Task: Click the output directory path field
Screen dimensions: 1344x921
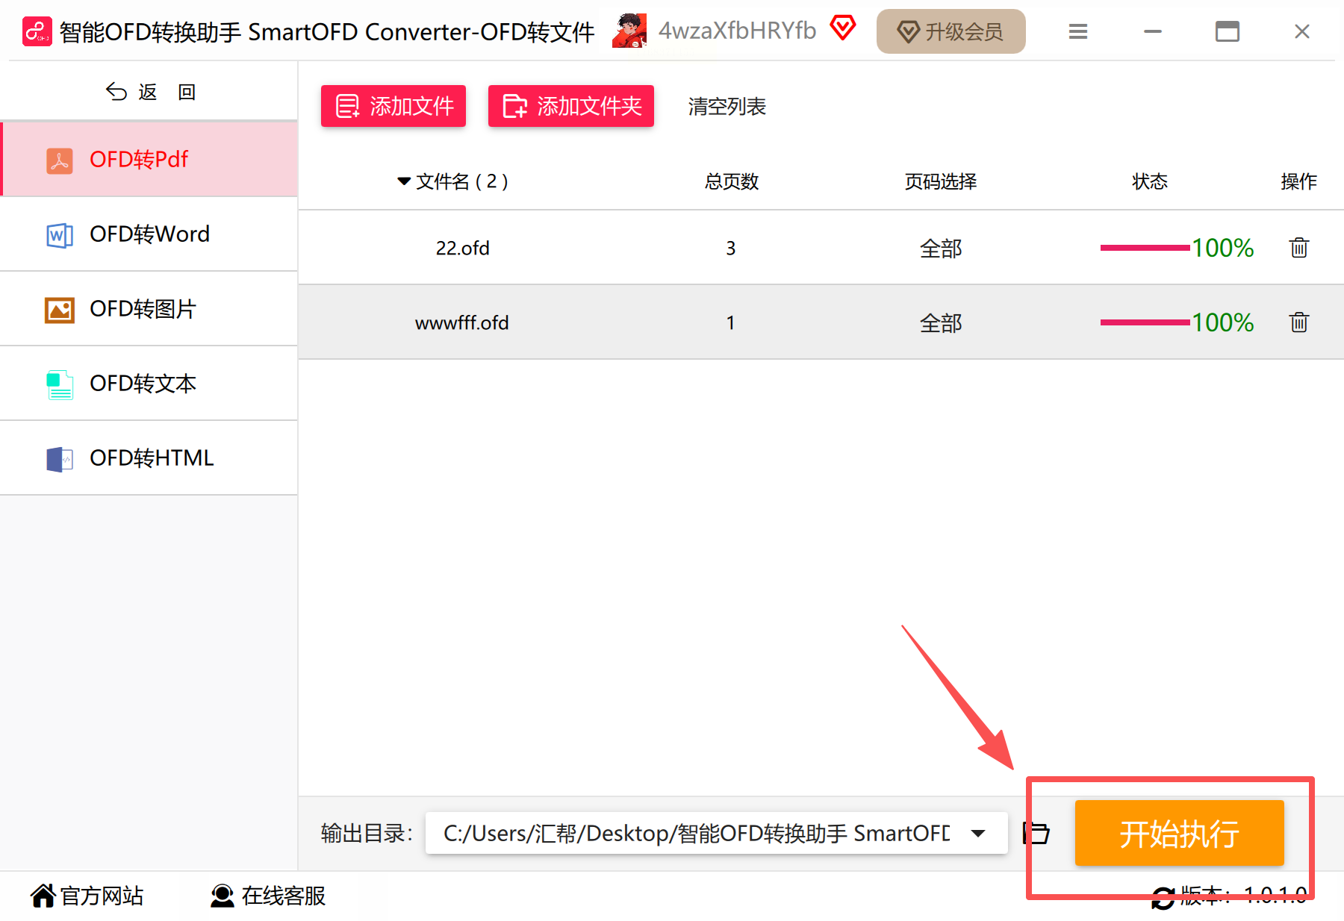Action: [x=717, y=833]
